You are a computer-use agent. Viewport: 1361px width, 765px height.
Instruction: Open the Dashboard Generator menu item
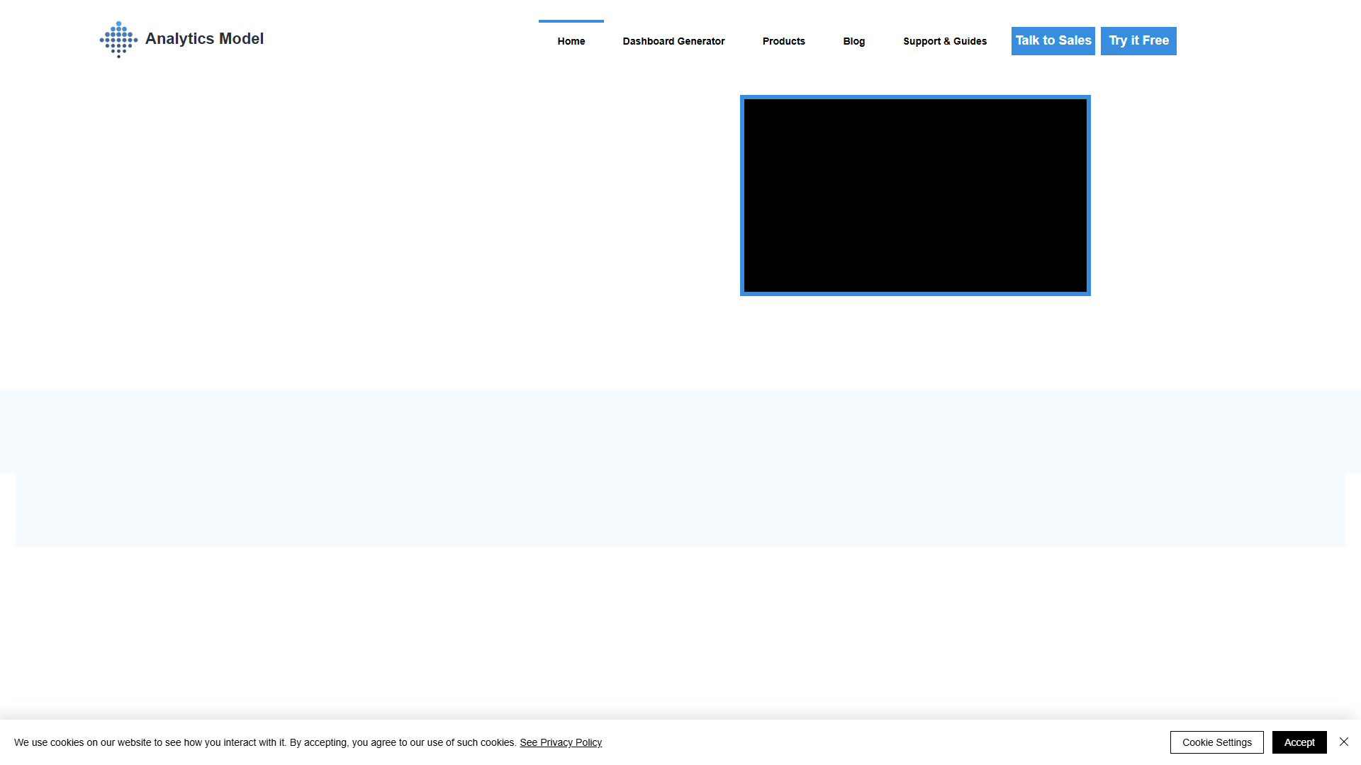coord(673,41)
